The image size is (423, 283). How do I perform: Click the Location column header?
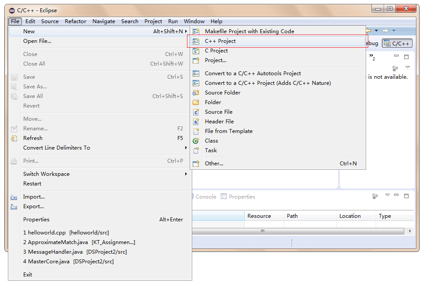[x=356, y=216]
